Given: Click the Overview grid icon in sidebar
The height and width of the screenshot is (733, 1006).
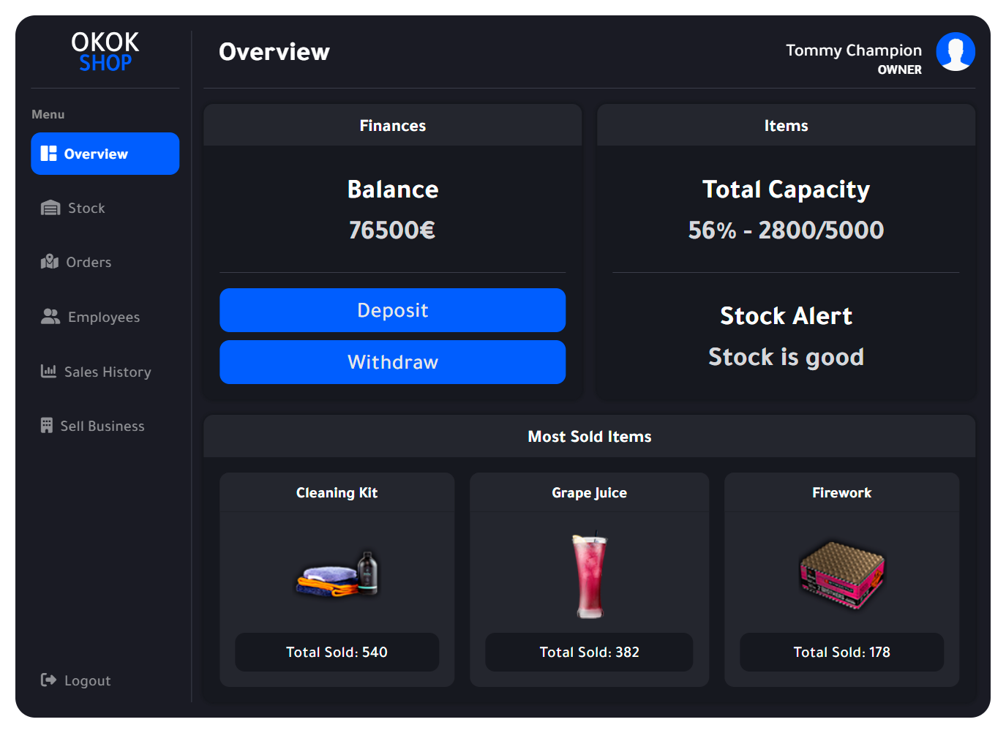Looking at the screenshot, I should [48, 154].
